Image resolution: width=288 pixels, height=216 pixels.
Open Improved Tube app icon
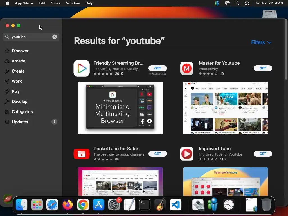point(187,154)
